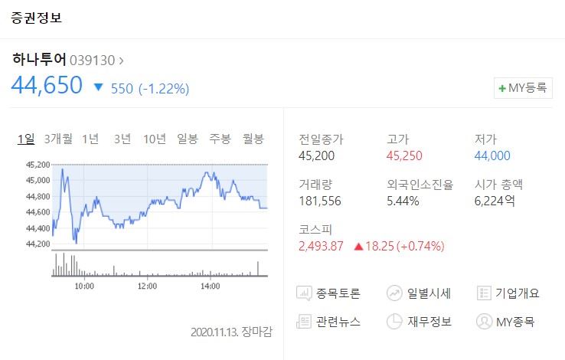Expand the chevron next to 039130
Viewport: 565px width, 360px height.
click(x=121, y=61)
